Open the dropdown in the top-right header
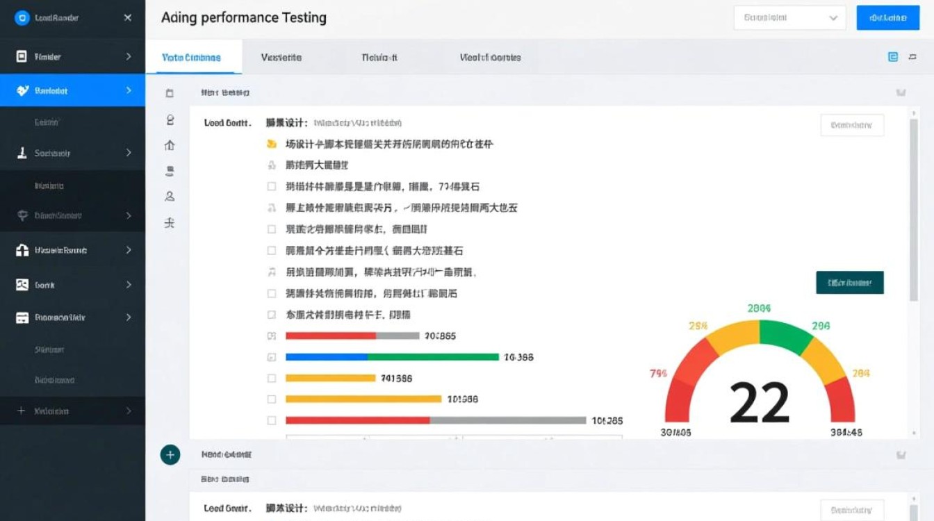This screenshot has height=521, width=934. tap(789, 18)
